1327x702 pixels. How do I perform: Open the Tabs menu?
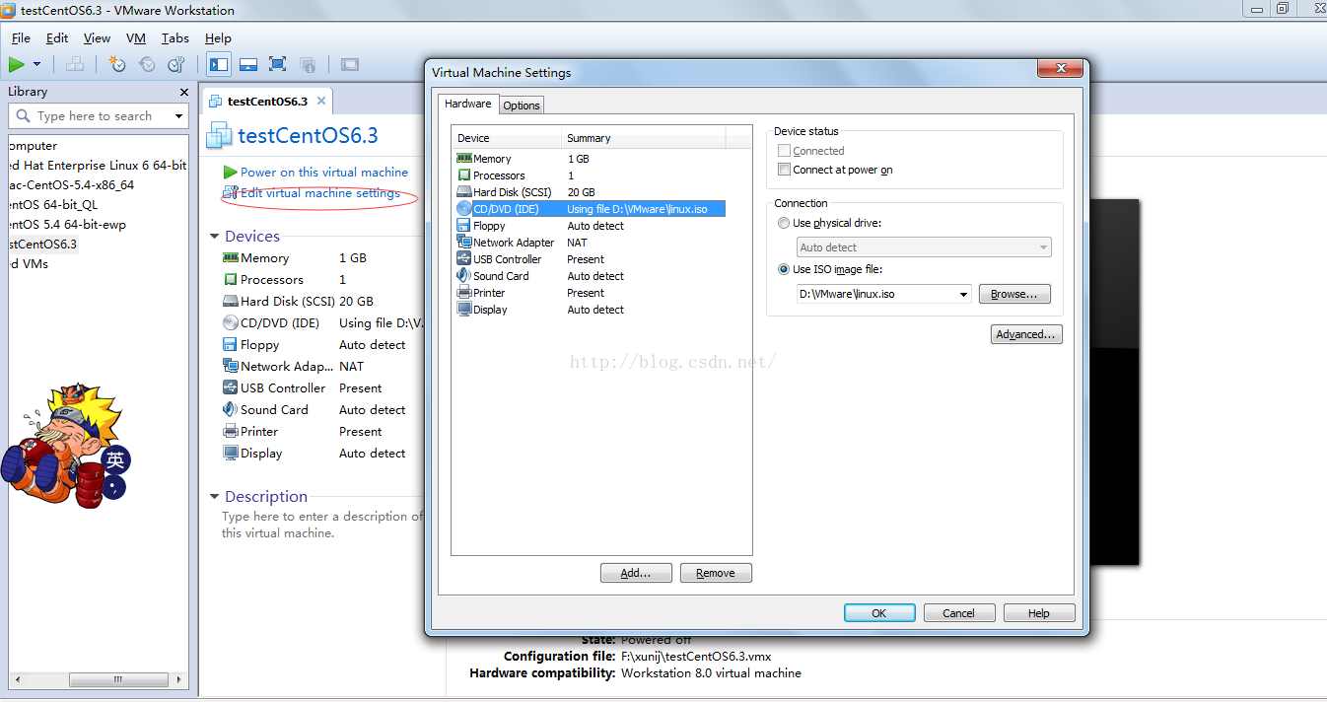click(x=175, y=38)
